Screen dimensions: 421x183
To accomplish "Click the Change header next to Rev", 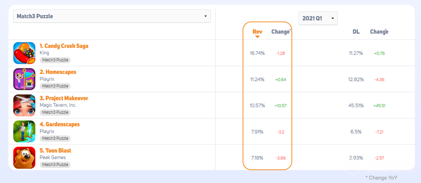I will (280, 31).
